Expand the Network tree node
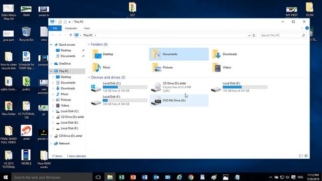The width and height of the screenshot is (322, 181). pos(51,143)
